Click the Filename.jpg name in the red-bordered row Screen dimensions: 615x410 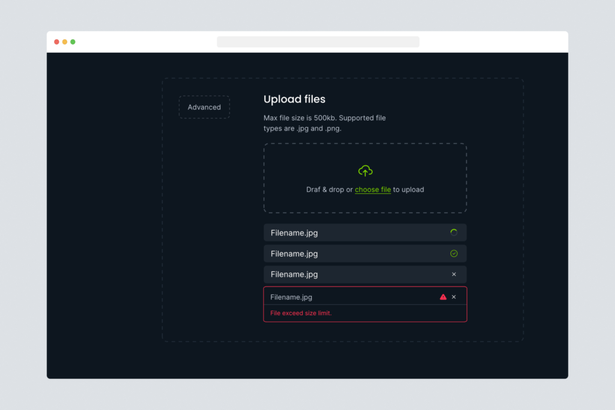tap(291, 297)
